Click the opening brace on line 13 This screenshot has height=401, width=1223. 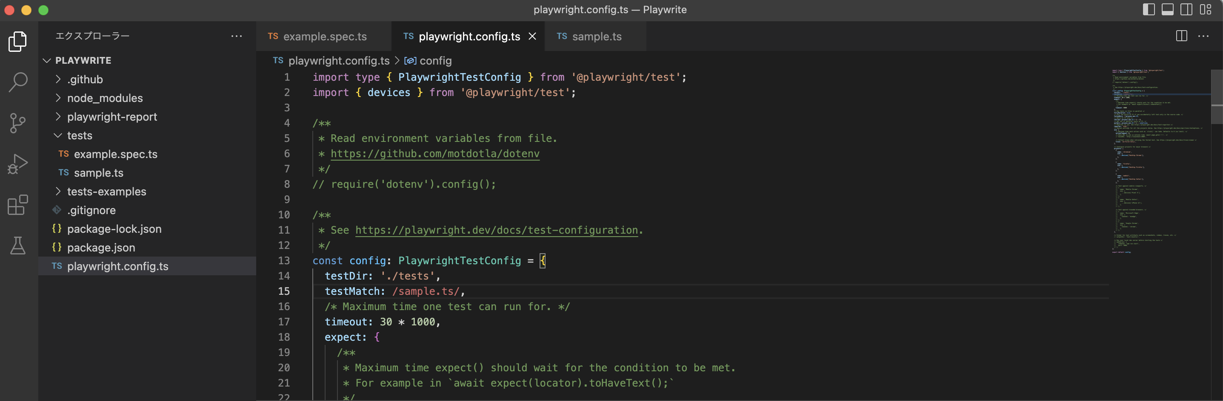tap(542, 261)
